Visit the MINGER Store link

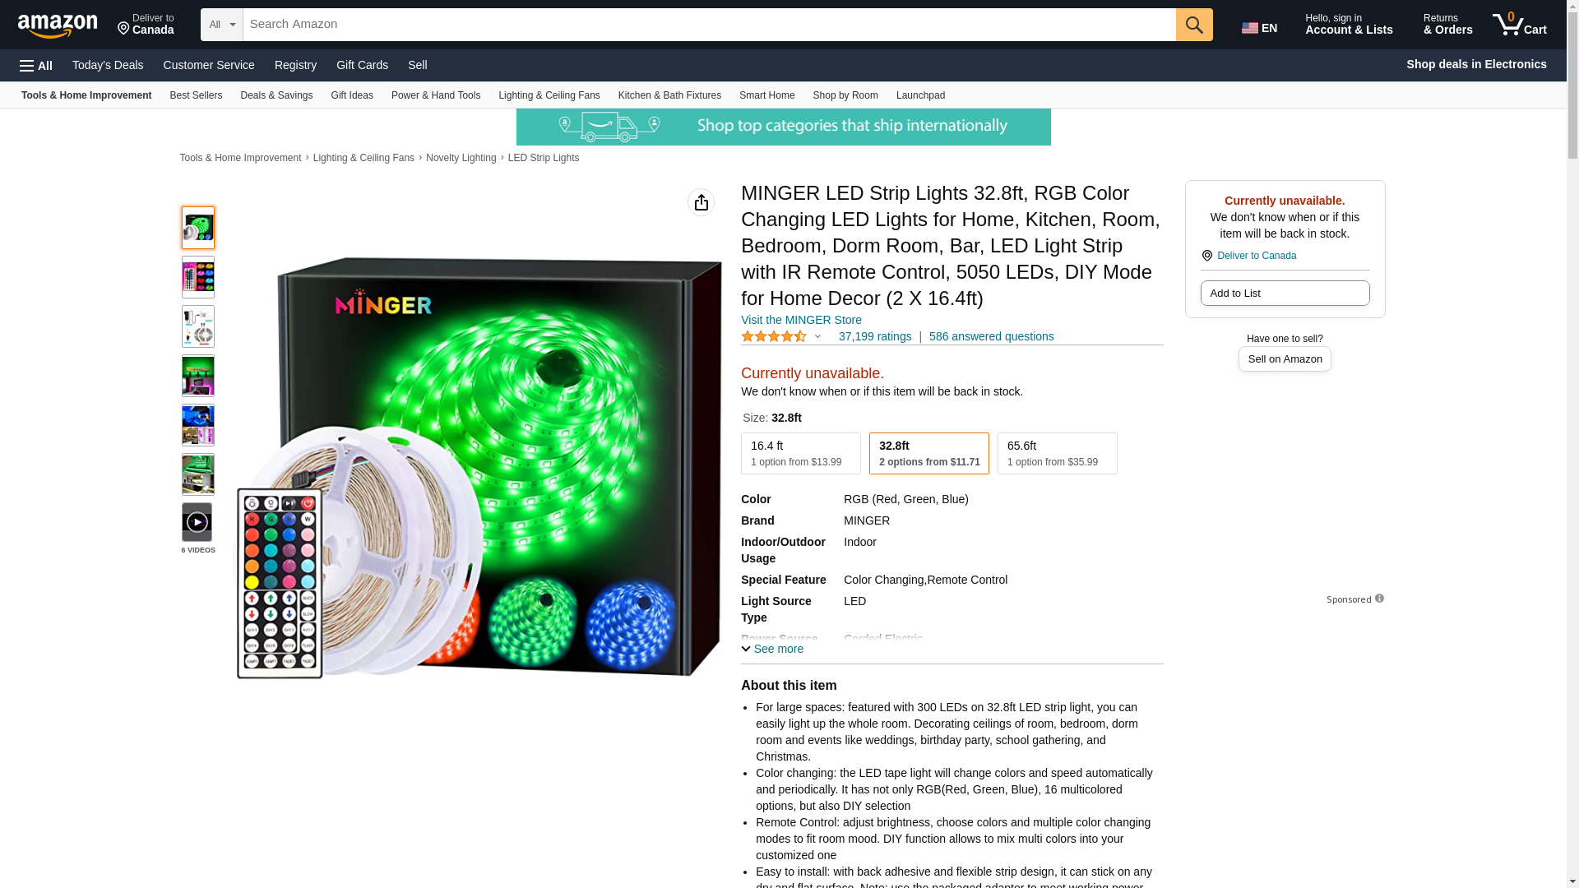(801, 320)
